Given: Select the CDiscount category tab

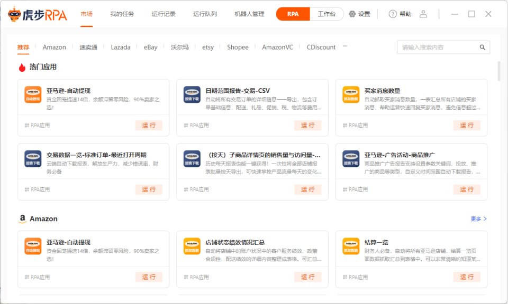Looking at the screenshot, I should click(x=321, y=47).
